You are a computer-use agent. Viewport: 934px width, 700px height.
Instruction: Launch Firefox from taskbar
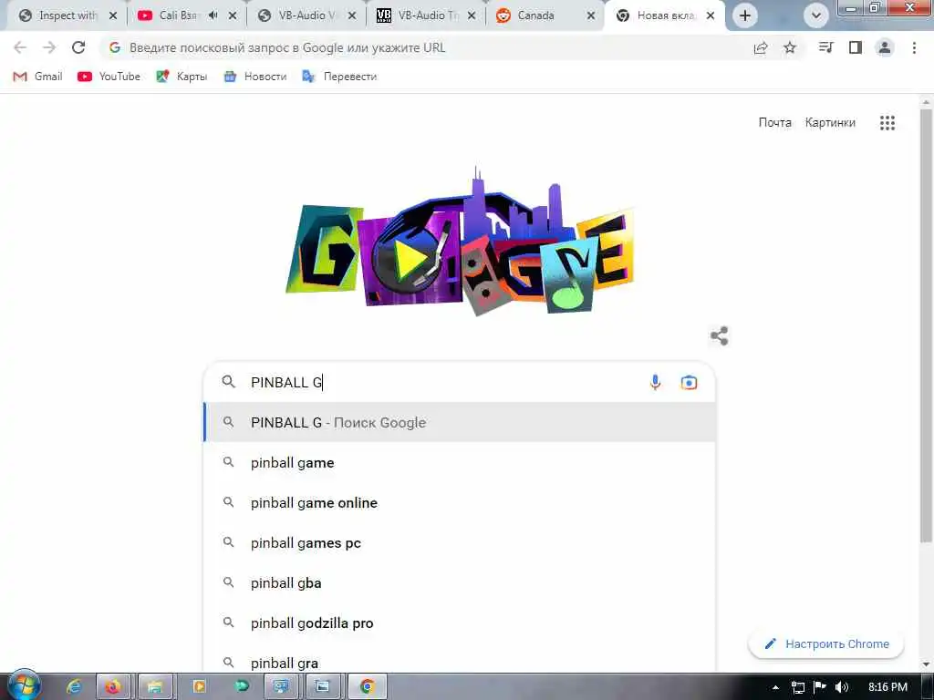click(x=112, y=686)
